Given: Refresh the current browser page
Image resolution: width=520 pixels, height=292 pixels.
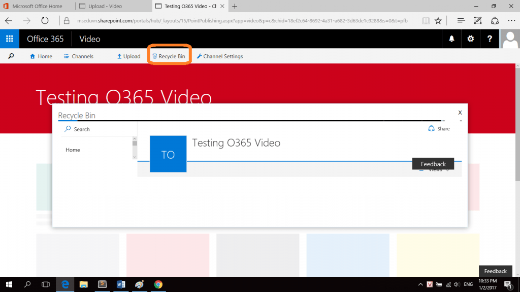Looking at the screenshot, I should [x=45, y=20].
